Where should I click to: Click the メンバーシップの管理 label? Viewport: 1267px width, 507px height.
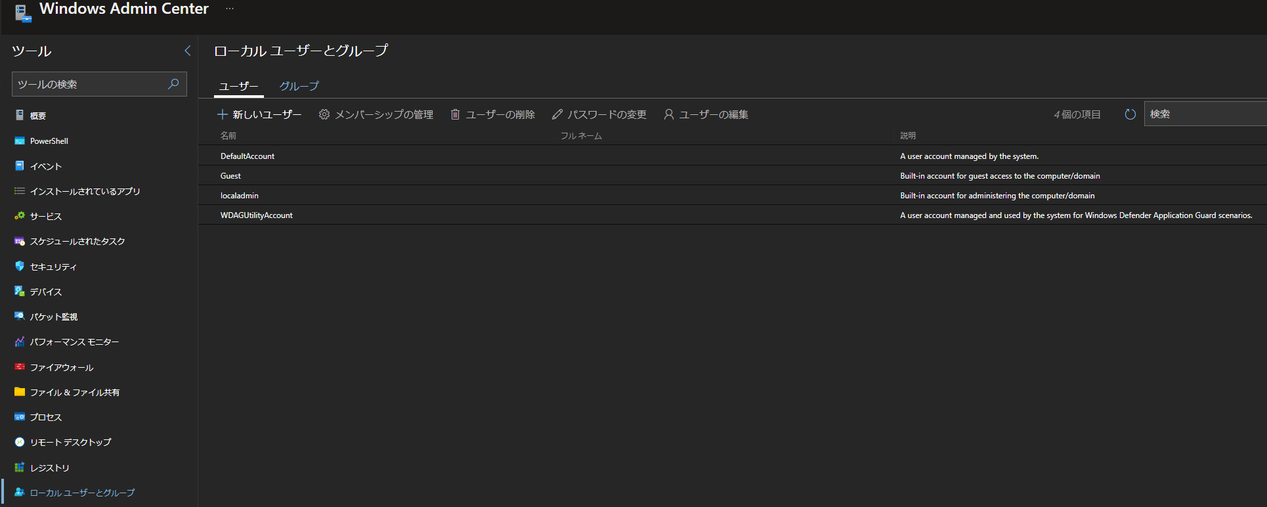point(384,114)
